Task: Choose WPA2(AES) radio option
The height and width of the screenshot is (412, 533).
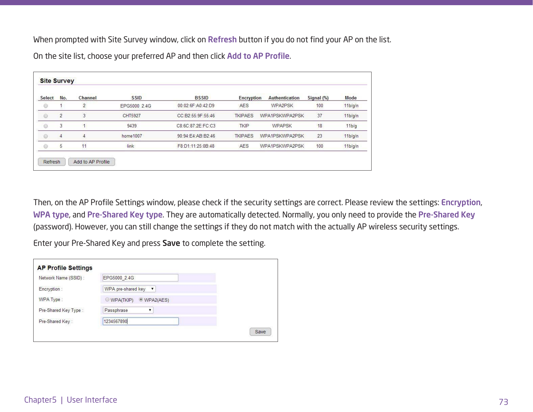Action: click(x=141, y=300)
